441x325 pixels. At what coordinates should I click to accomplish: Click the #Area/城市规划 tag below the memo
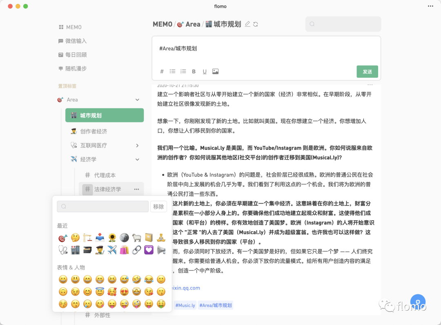click(216, 305)
